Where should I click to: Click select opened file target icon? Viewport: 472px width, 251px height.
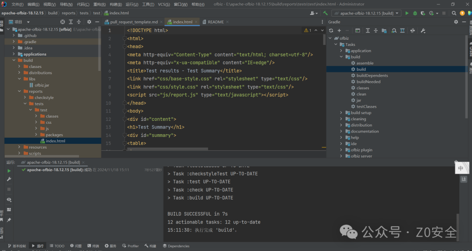(62, 22)
